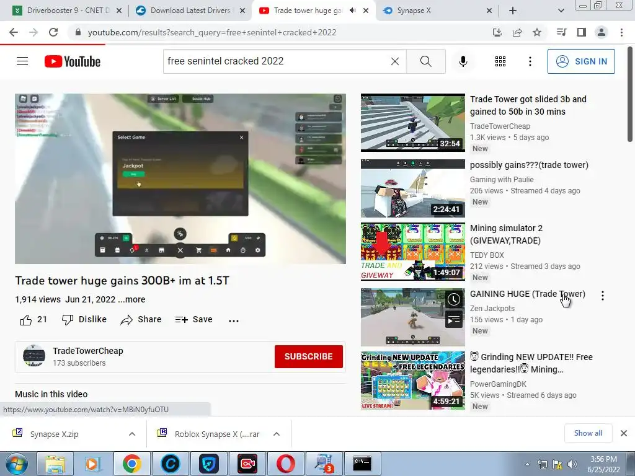Open 'possibly gains???(trade tower)' video title
The height and width of the screenshot is (476, 635).
tap(529, 165)
